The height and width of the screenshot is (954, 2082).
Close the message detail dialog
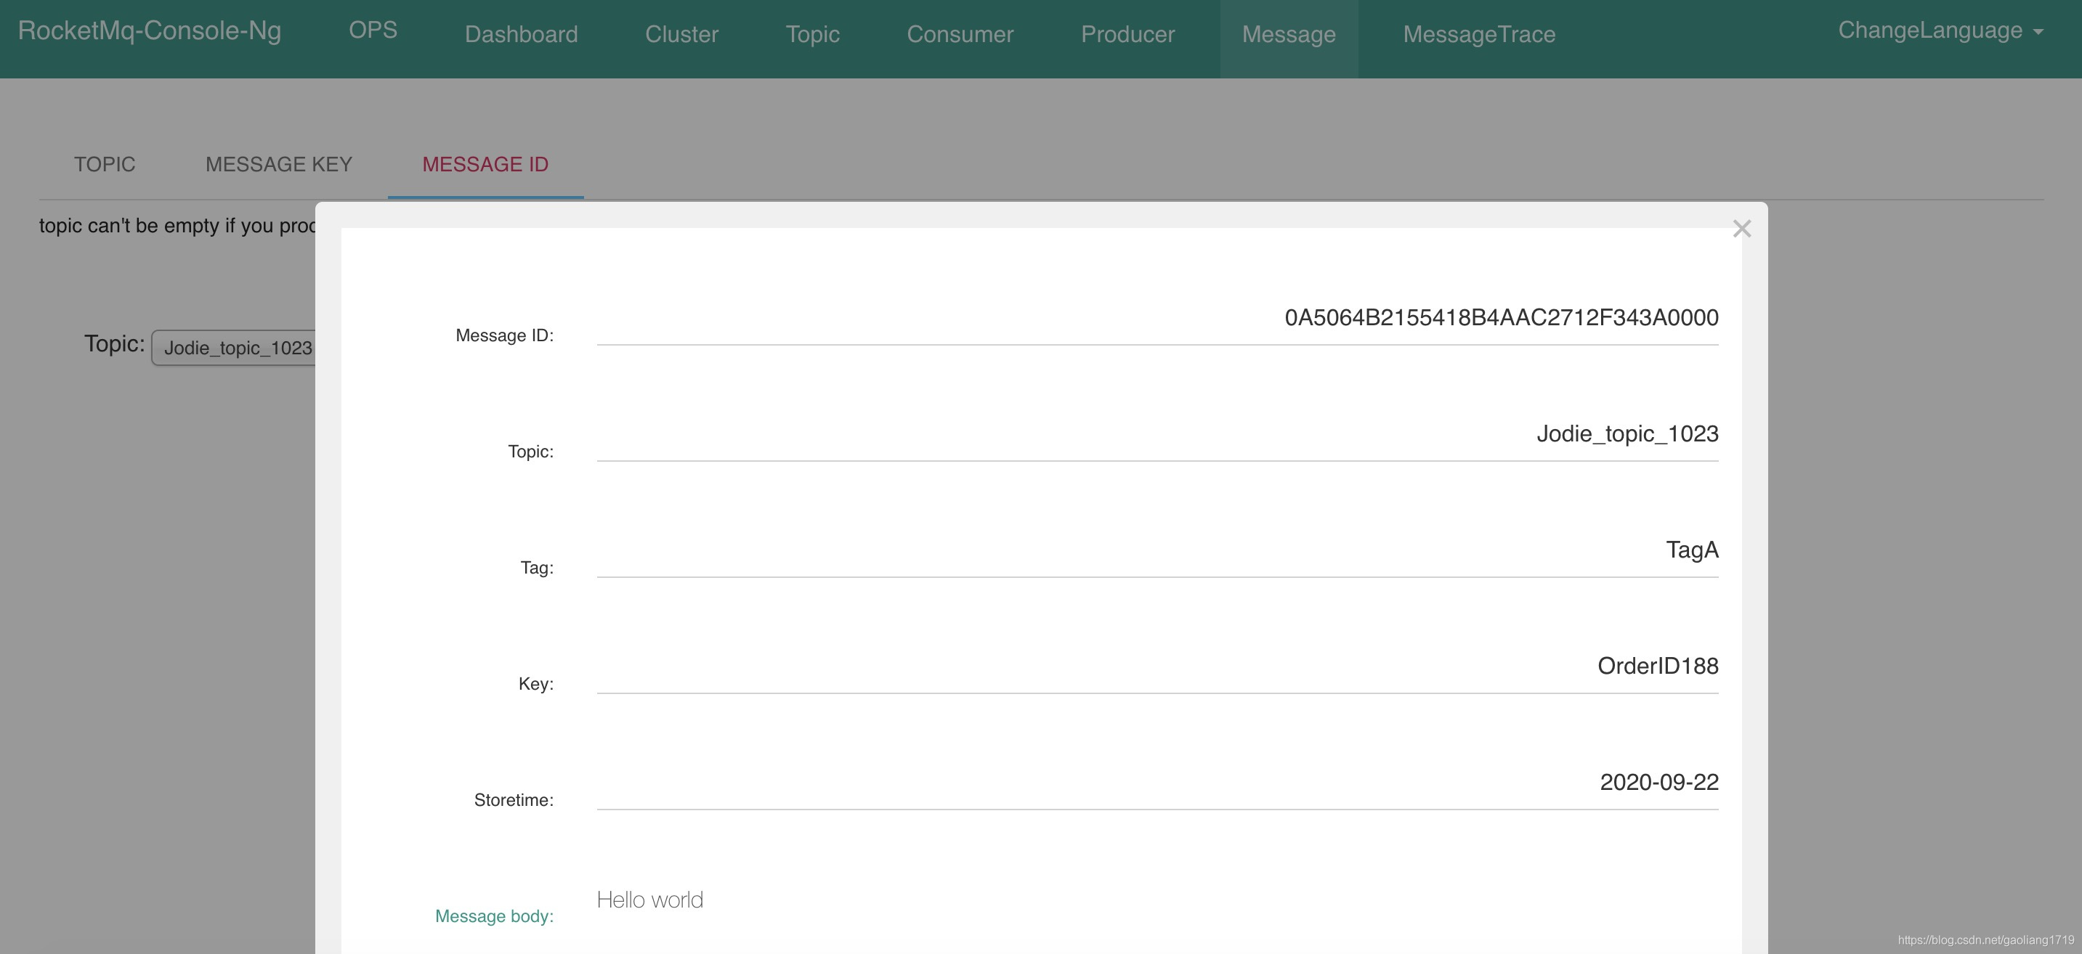click(x=1742, y=229)
